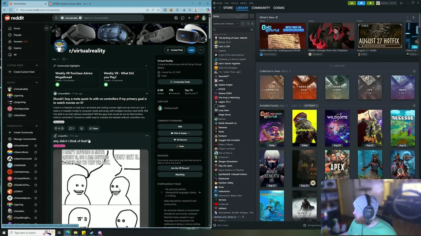Favorite r/Apexrollouts with star
The image size is (421, 236).
pos(36,152)
